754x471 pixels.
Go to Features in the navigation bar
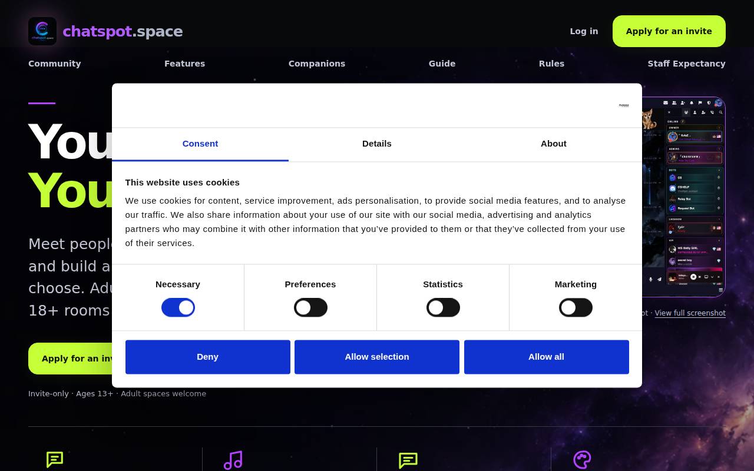tap(185, 64)
